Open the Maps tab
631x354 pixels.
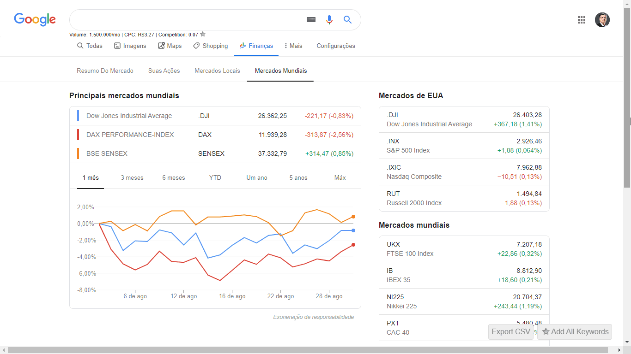pos(170,46)
